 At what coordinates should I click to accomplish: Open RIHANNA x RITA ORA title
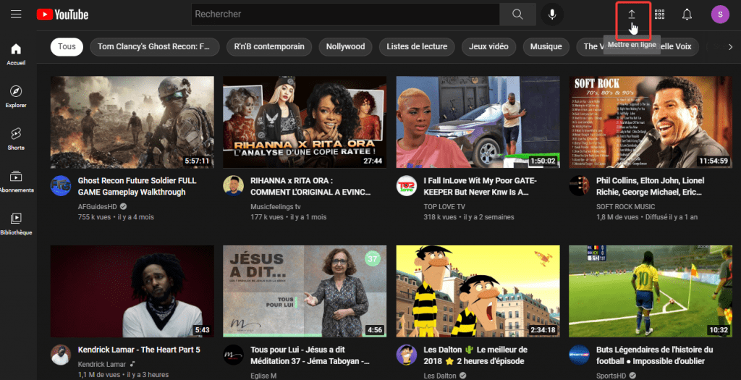310,186
